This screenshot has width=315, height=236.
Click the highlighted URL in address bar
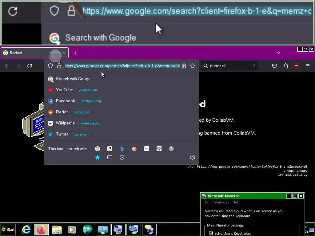[122, 66]
